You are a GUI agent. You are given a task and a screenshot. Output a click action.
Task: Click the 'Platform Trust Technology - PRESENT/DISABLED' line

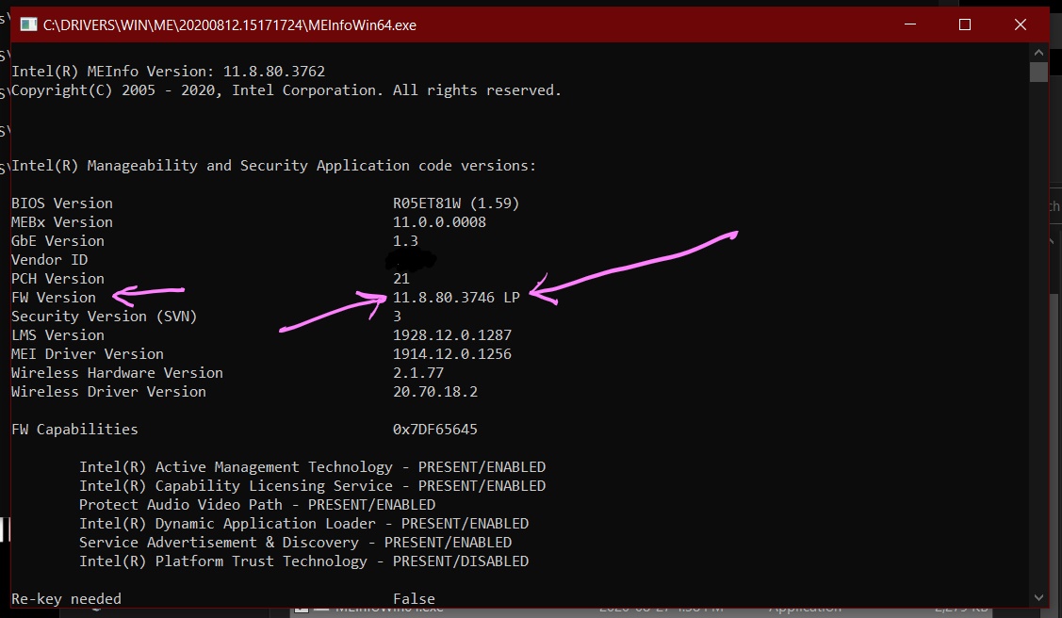tap(304, 561)
